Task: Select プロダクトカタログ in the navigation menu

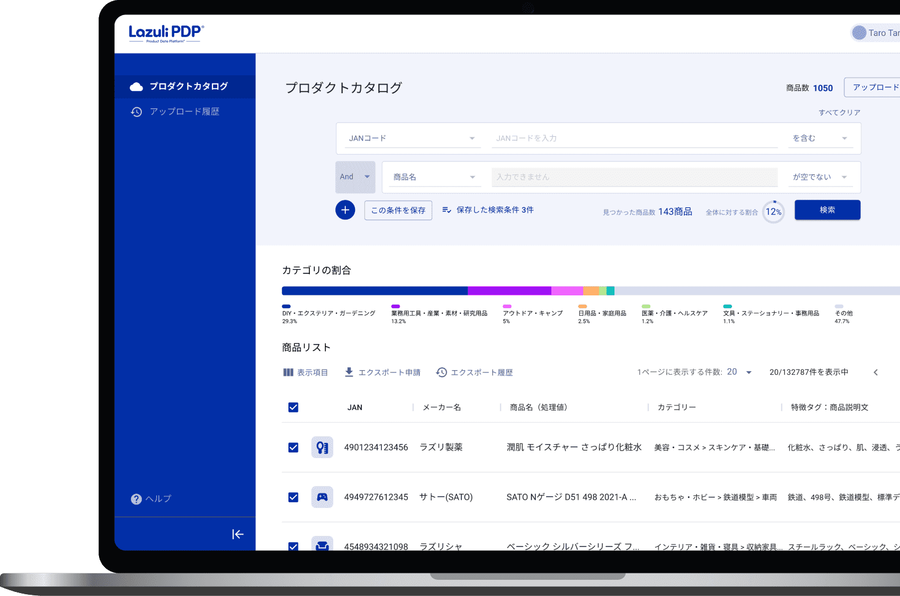Action: 185,86
